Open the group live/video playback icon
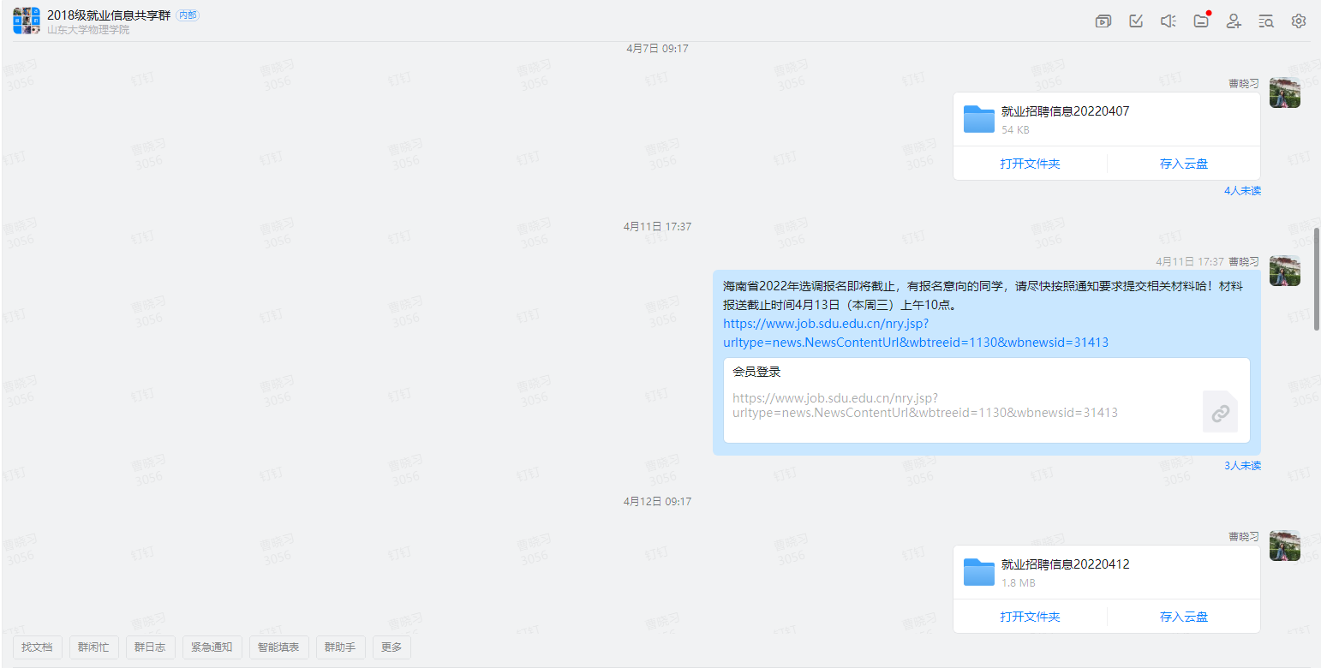This screenshot has width=1321, height=668. pyautogui.click(x=1103, y=21)
